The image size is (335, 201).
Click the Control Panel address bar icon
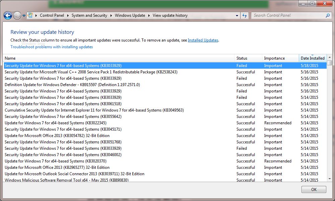pos(30,15)
